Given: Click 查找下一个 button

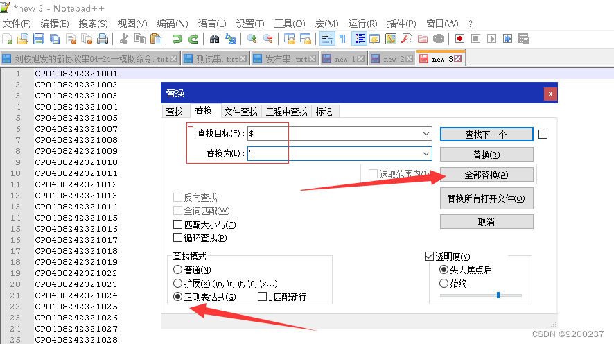Looking at the screenshot, I should pyautogui.click(x=486, y=135).
